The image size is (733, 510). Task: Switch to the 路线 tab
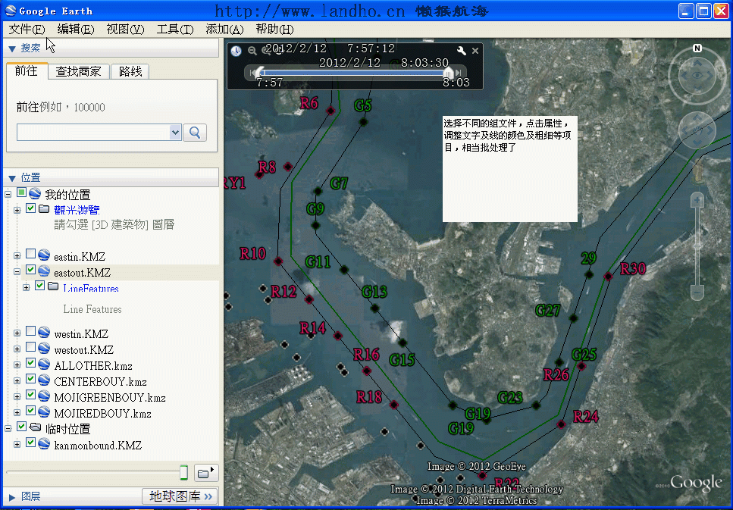(130, 71)
